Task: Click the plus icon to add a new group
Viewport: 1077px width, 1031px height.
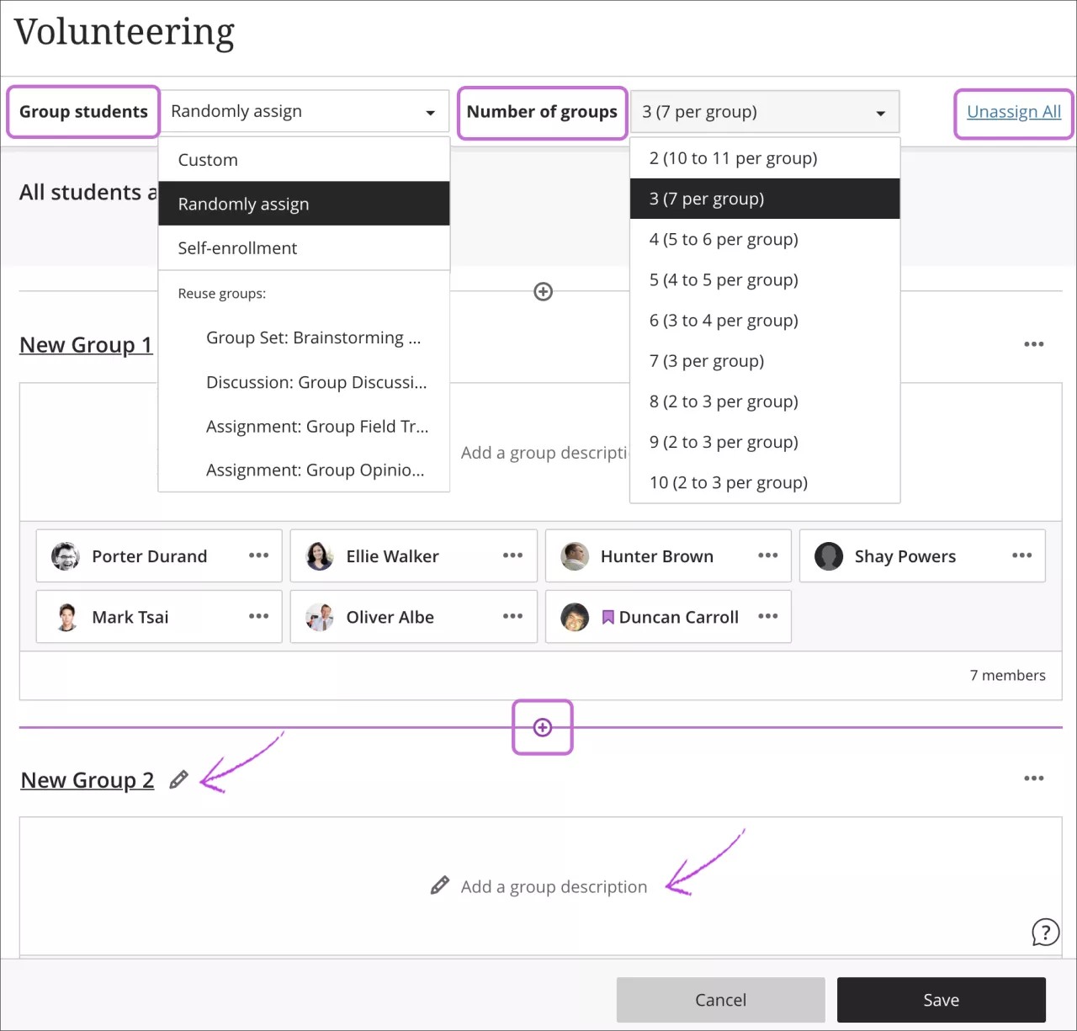Action: pos(542,726)
